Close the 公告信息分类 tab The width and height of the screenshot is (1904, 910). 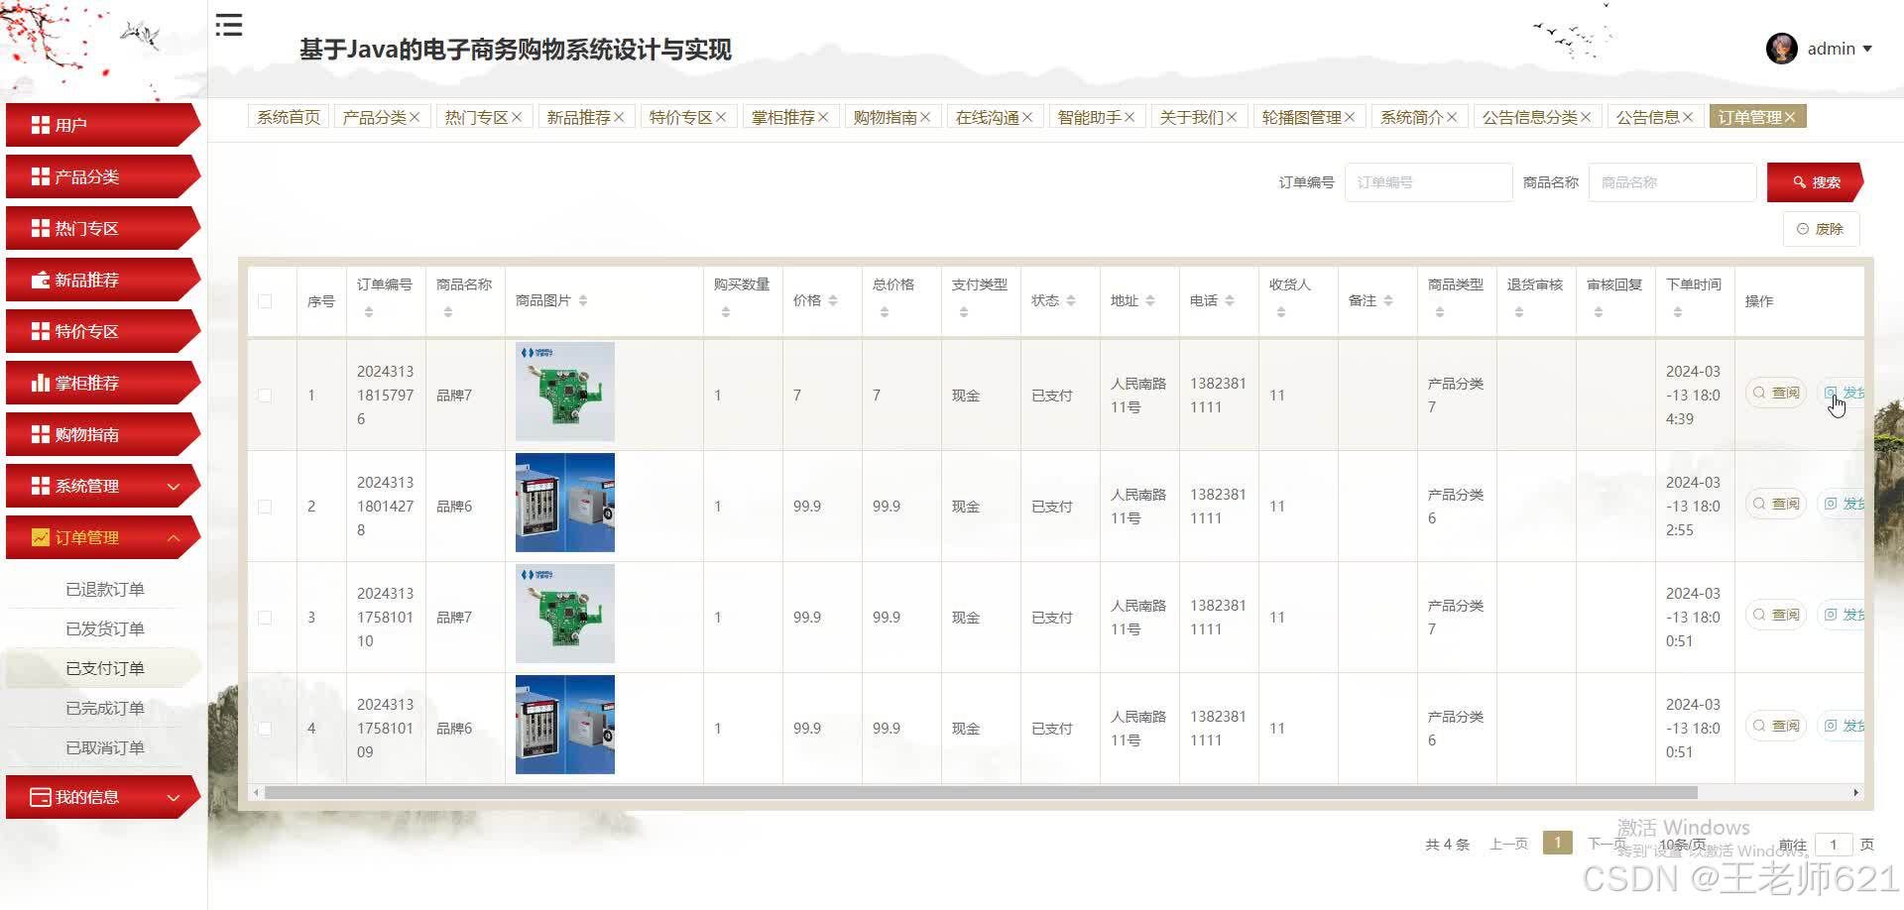click(x=1586, y=117)
